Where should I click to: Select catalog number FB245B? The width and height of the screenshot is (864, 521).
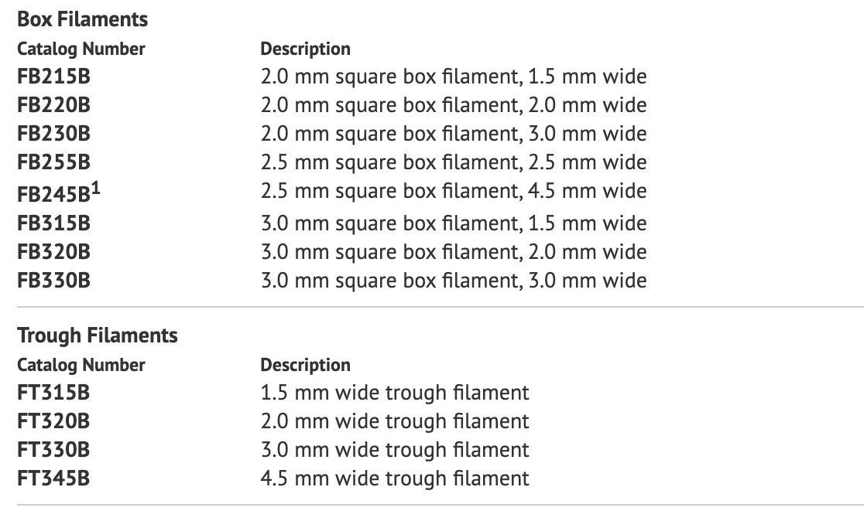pos(53,193)
